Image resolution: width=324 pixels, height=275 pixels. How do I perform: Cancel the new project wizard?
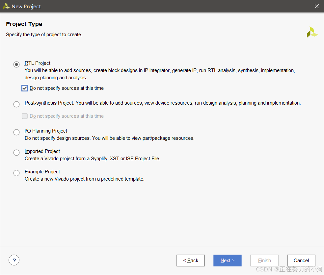point(301,260)
